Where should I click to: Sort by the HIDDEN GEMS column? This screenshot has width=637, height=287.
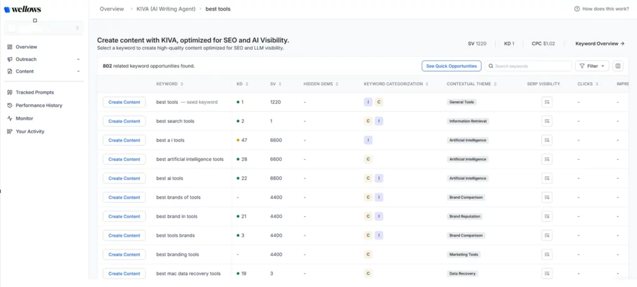pos(321,84)
